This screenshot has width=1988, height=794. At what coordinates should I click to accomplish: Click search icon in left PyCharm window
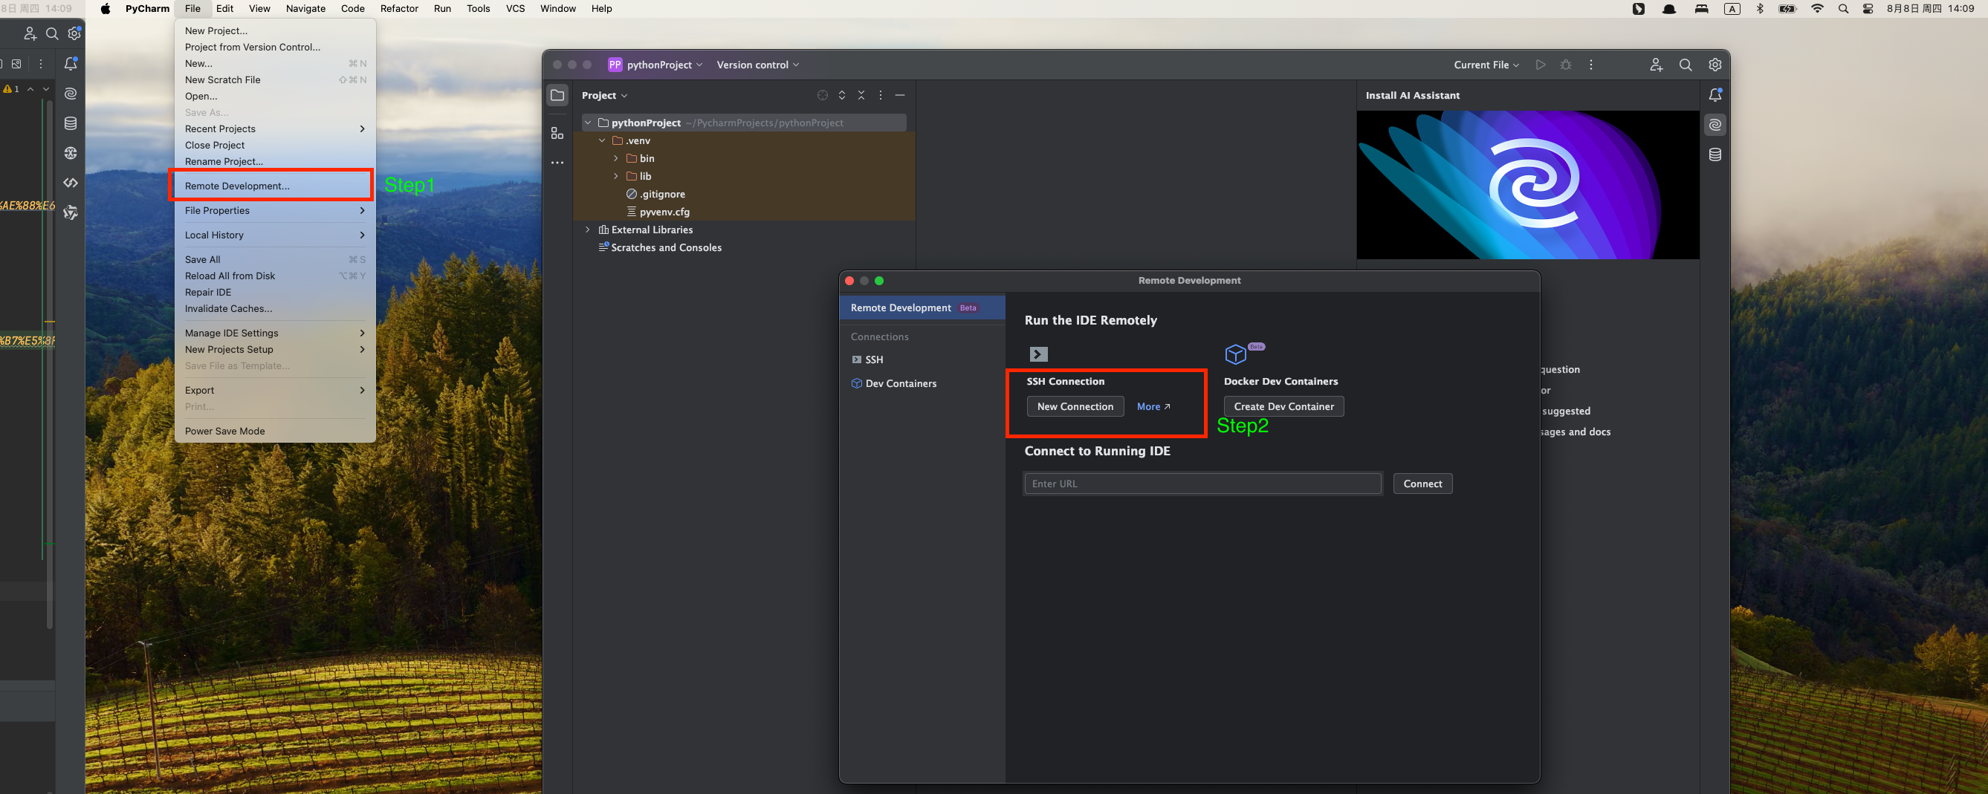(52, 33)
